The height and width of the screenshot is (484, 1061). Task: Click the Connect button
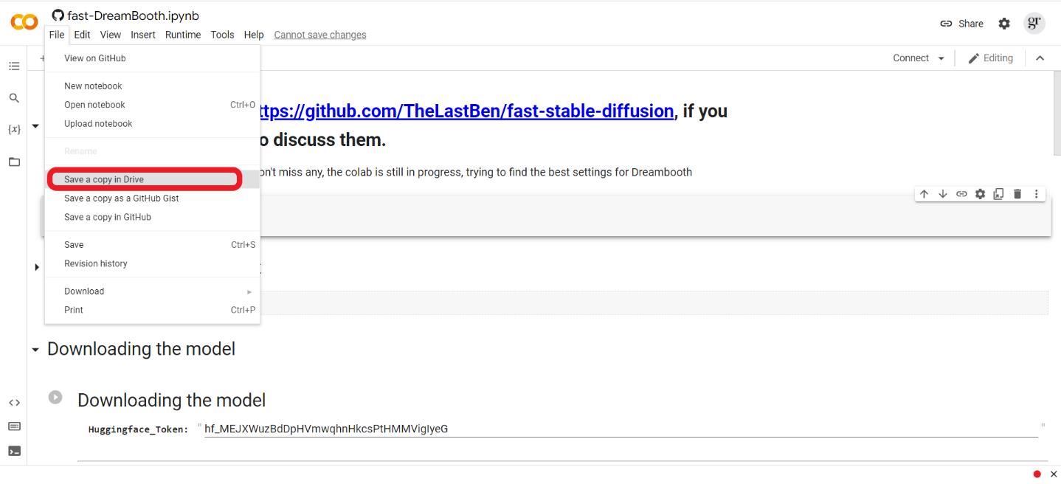(910, 58)
